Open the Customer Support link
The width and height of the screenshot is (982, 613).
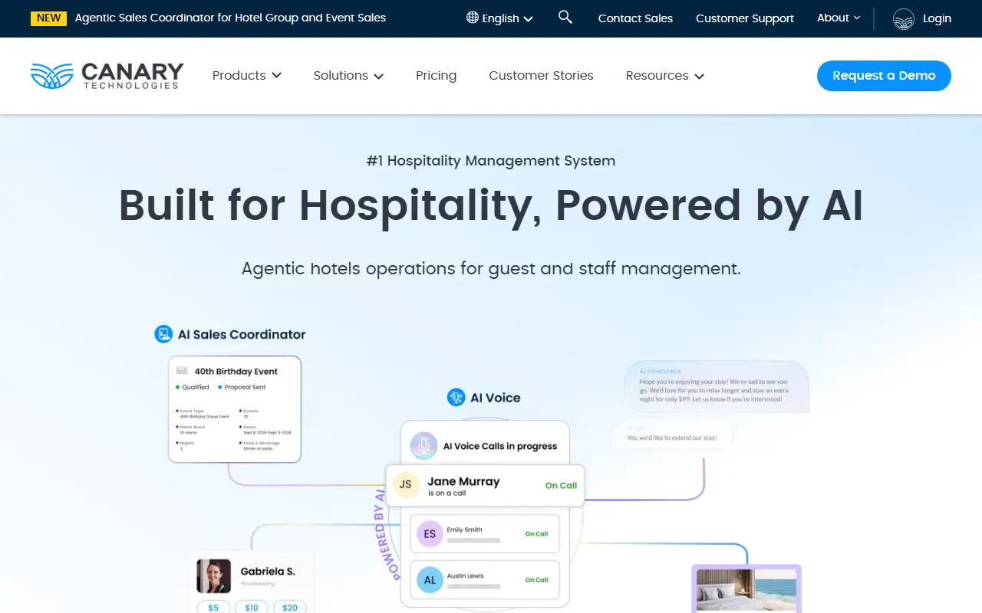click(745, 18)
